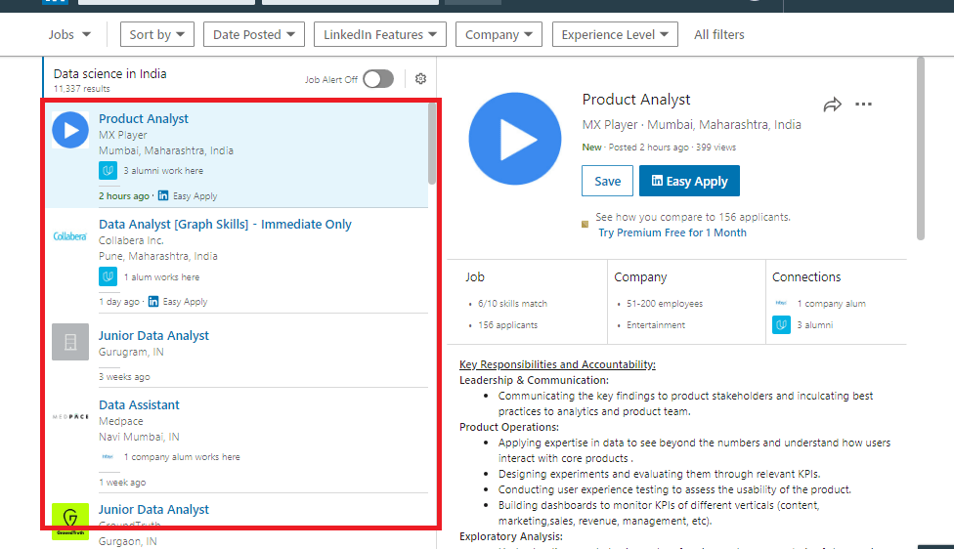Open the Date Posted filter
The height and width of the screenshot is (549, 954).
[x=254, y=34]
